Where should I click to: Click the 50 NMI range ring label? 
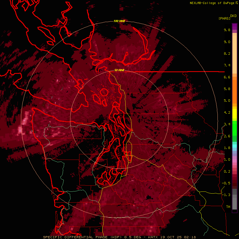[119, 70]
